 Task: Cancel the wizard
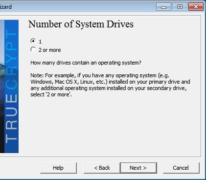(x=181, y=168)
